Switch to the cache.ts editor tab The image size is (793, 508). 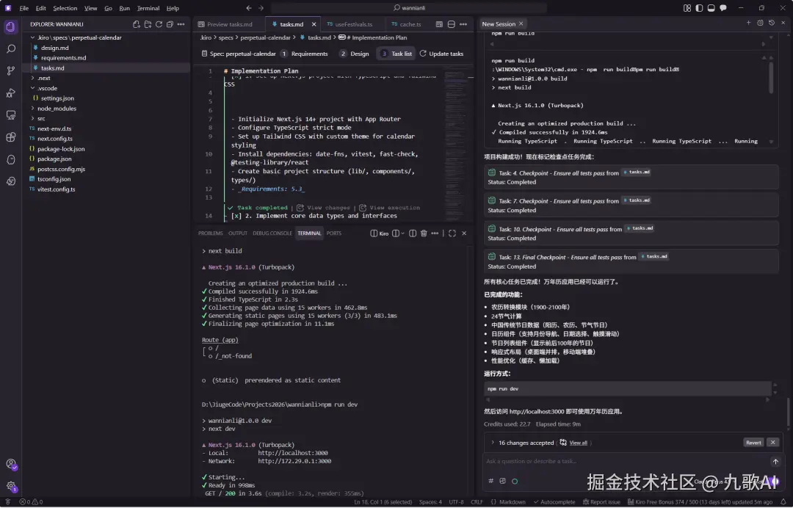click(x=407, y=24)
